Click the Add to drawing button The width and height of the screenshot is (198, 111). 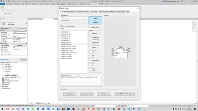[95, 20]
